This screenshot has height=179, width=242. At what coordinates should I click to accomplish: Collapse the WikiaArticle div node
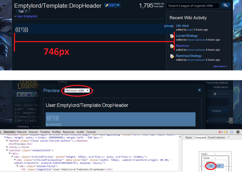click(x=17, y=166)
